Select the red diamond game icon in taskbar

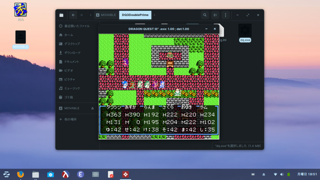[126, 174]
